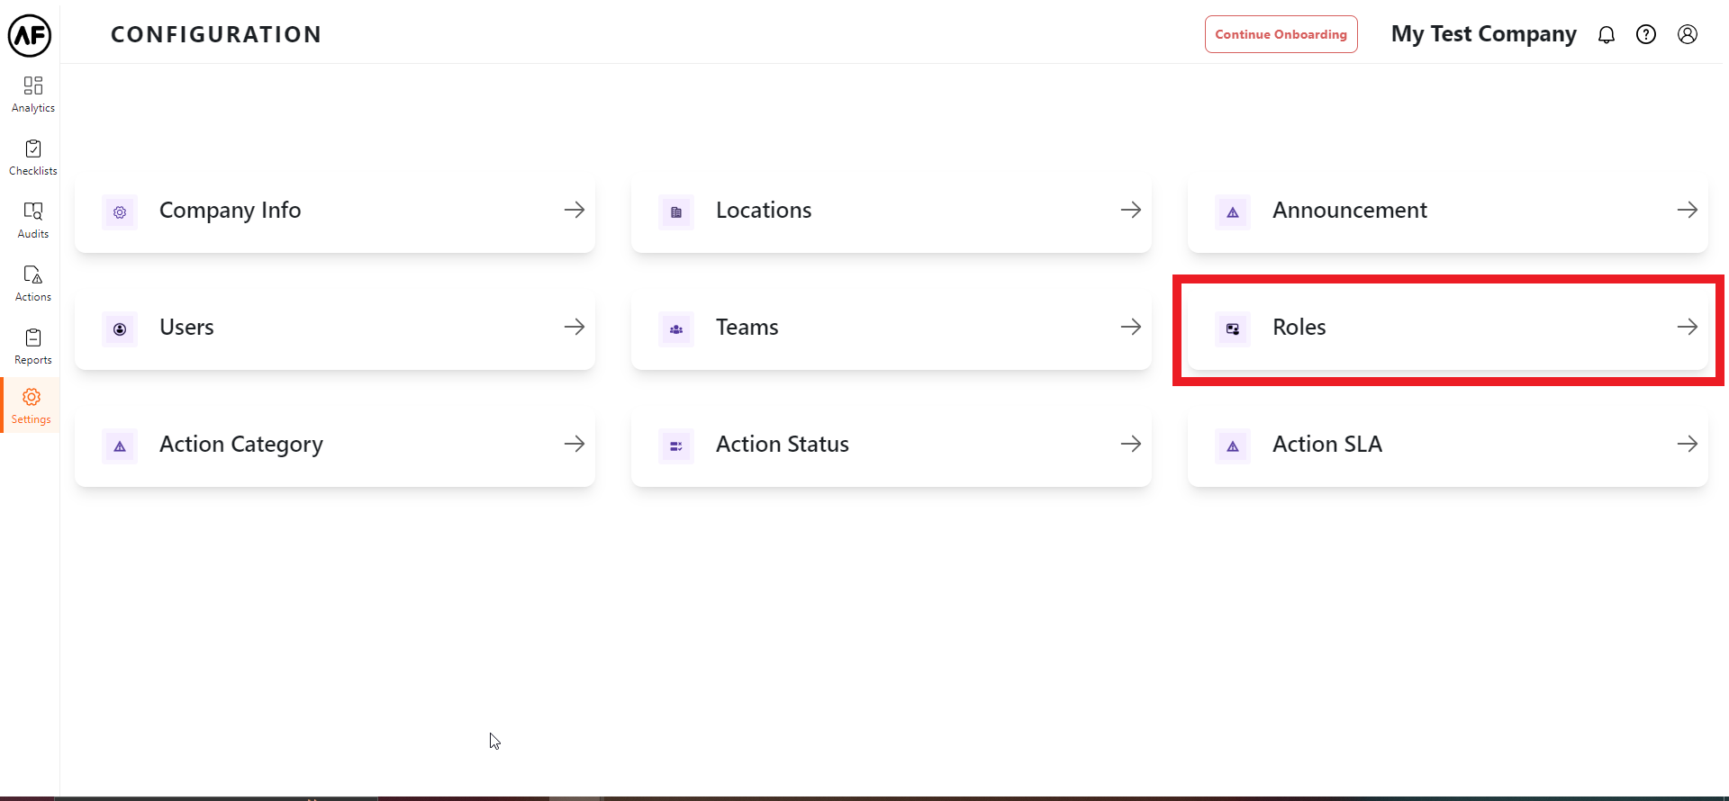
Task: Click the Company Info gear icon
Action: tap(120, 212)
